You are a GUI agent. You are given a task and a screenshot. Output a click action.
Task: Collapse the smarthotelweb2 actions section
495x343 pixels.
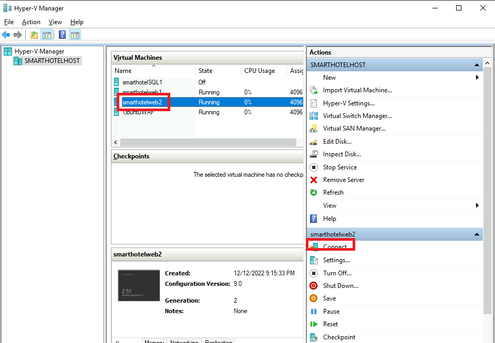coord(477,234)
